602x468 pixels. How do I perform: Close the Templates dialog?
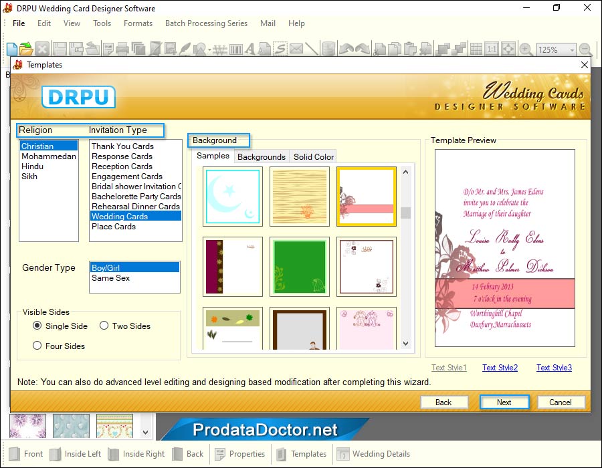(585, 65)
